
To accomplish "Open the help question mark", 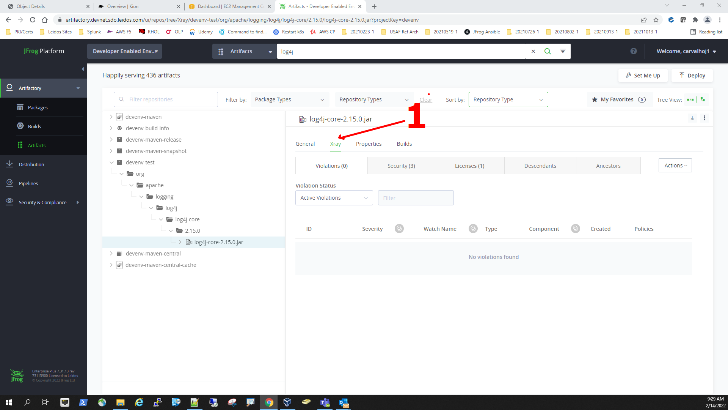I will pyautogui.click(x=634, y=51).
